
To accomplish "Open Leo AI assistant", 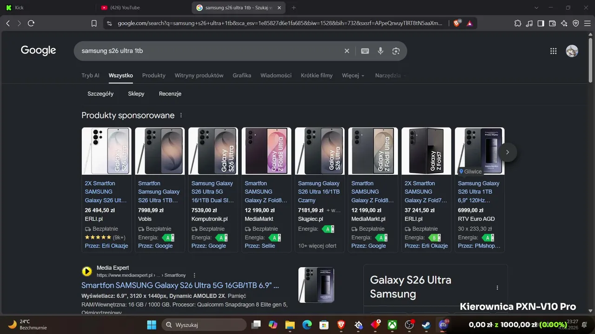I will (564, 23).
